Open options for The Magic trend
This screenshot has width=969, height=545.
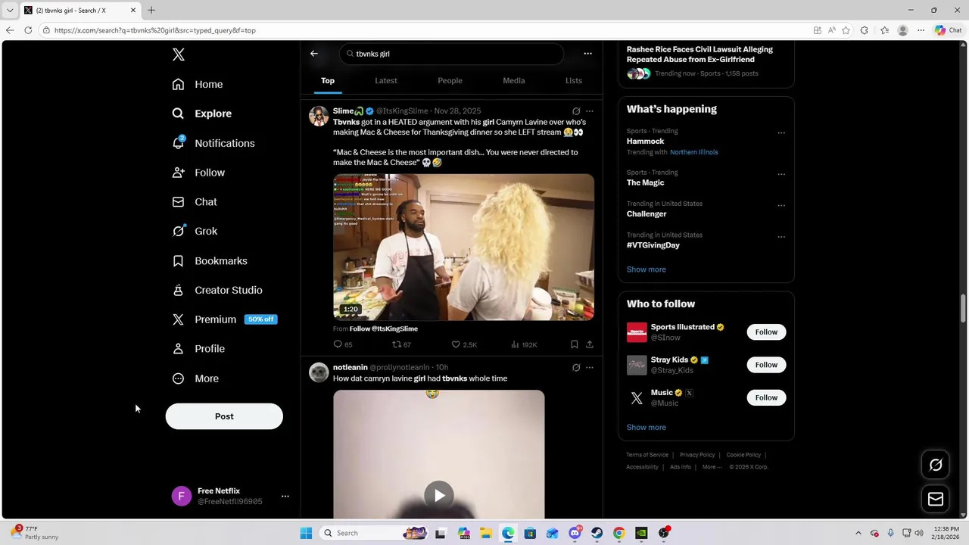pos(780,174)
